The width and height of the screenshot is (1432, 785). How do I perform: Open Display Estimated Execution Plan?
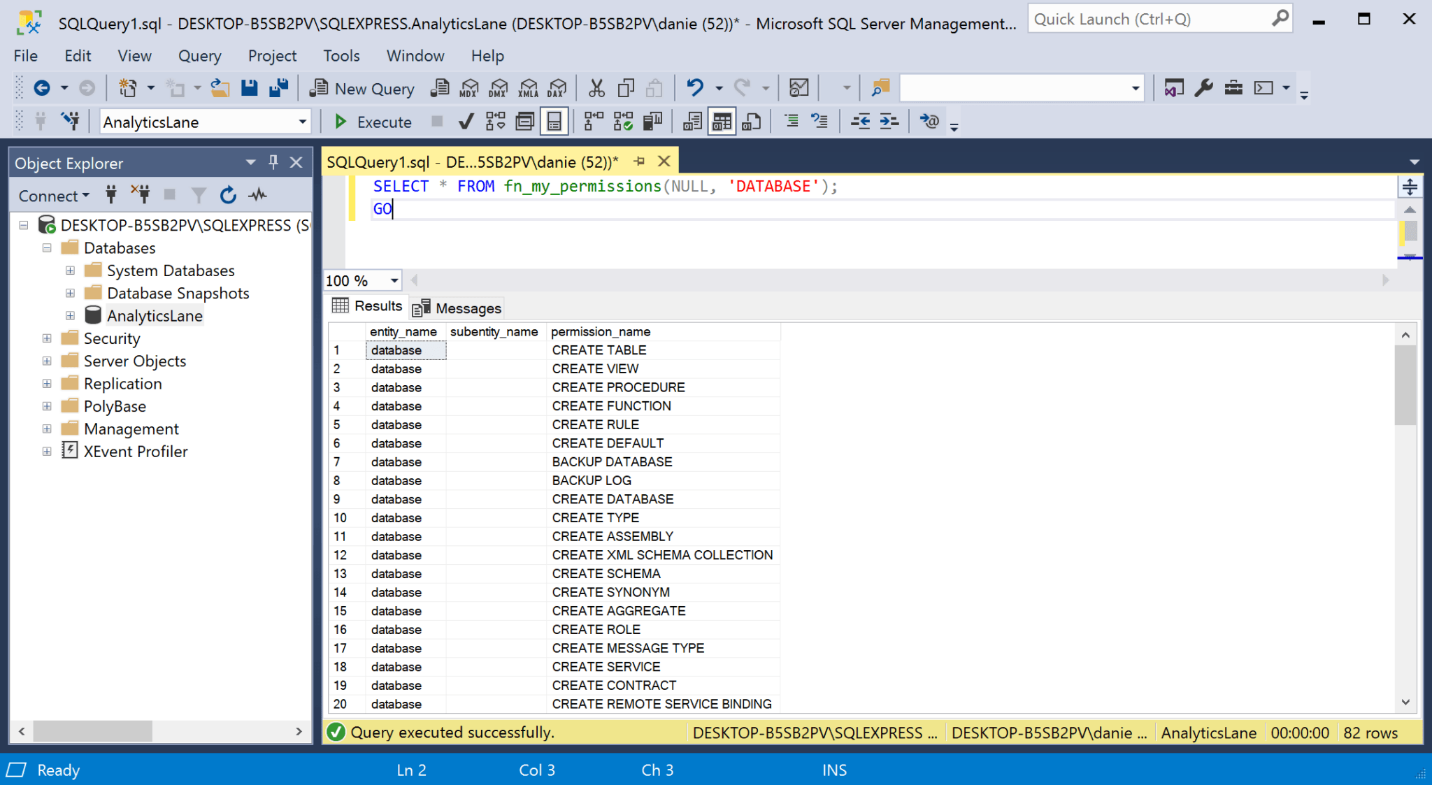click(494, 121)
